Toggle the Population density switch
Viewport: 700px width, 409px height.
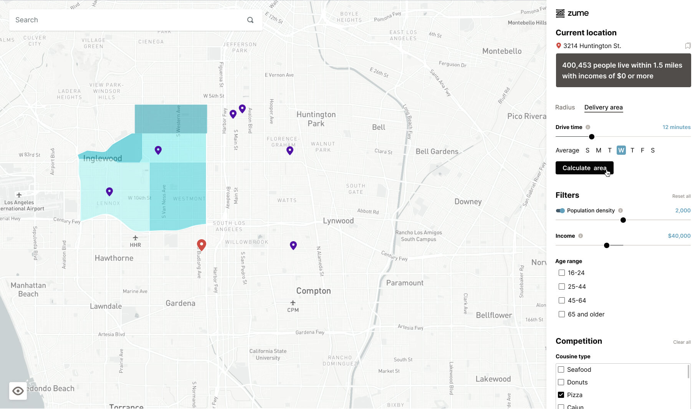(x=560, y=210)
